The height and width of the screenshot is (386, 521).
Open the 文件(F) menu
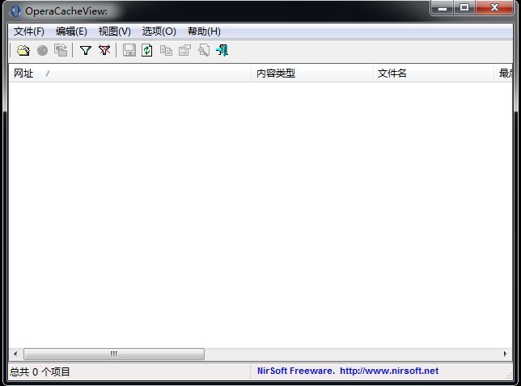(29, 31)
